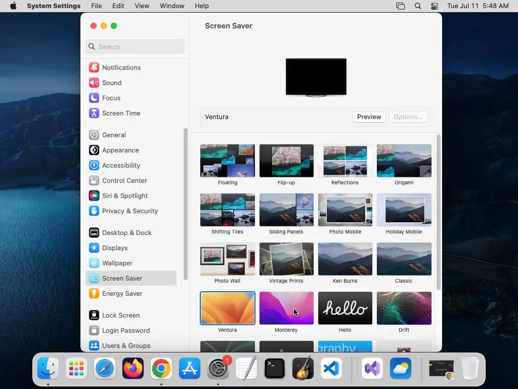This screenshot has height=389, width=518.
Task: Click the screen saver list scrollbar
Action: coord(439,212)
